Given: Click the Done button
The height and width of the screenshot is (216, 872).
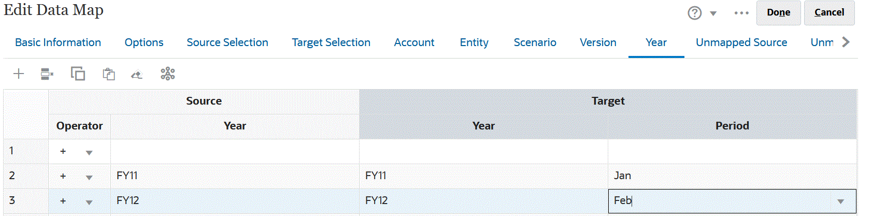Looking at the screenshot, I should (778, 12).
